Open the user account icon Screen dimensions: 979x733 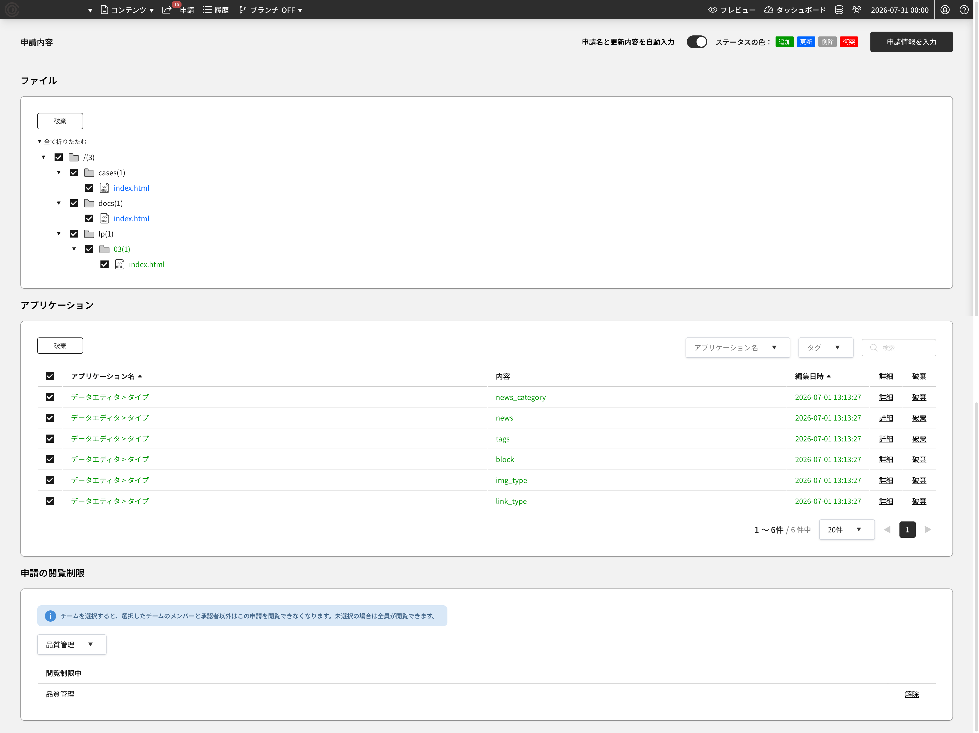[x=945, y=10]
